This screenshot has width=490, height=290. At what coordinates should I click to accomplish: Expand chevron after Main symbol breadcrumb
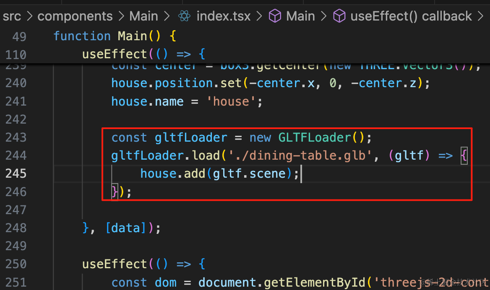point(323,16)
